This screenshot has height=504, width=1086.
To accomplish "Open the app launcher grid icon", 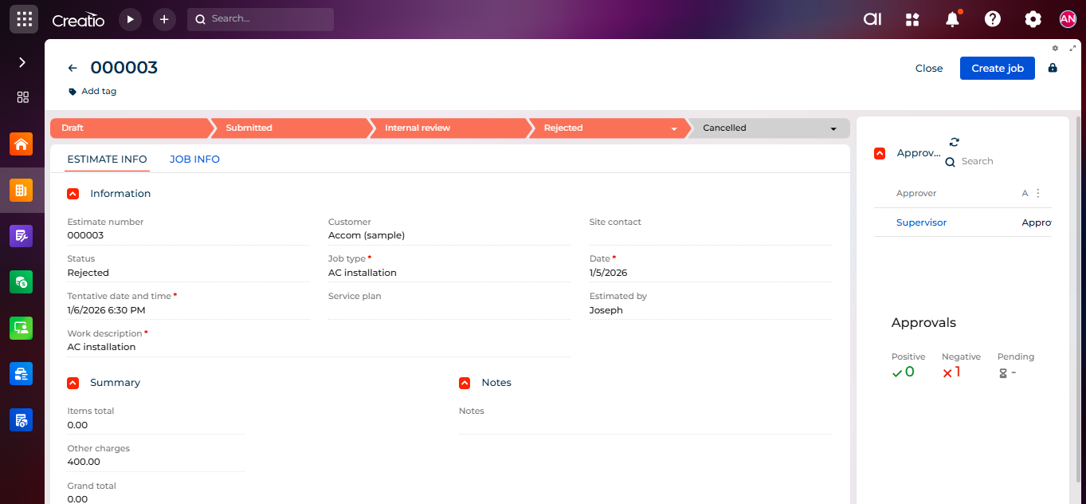I will tap(24, 18).
